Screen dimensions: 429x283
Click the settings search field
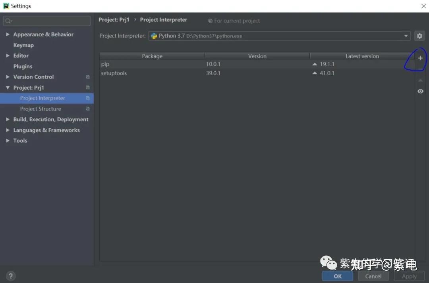(46, 20)
